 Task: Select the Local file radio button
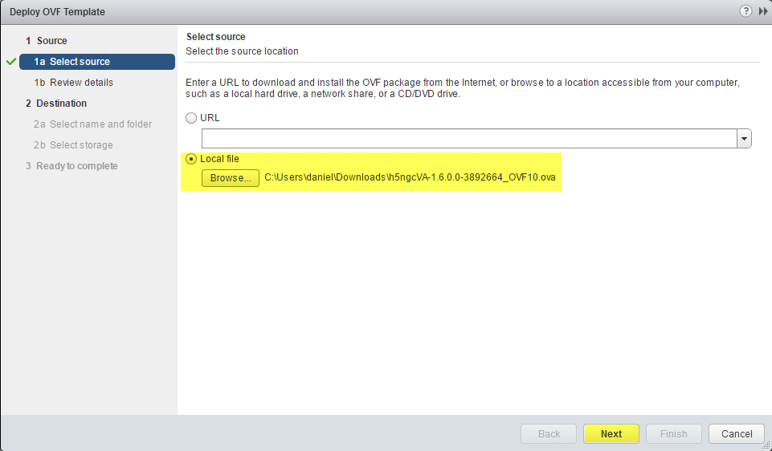pos(191,159)
